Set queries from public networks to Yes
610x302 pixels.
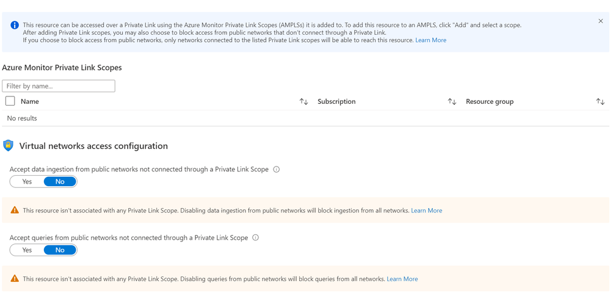tap(27, 250)
